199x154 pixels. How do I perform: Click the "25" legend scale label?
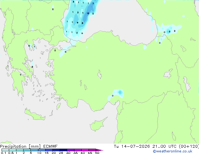click(x=61, y=153)
